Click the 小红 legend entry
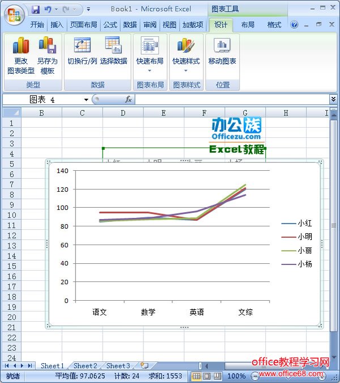340x383 pixels. [x=296, y=223]
